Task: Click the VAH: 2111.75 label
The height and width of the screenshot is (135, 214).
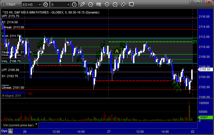Action: click(x=11, y=36)
